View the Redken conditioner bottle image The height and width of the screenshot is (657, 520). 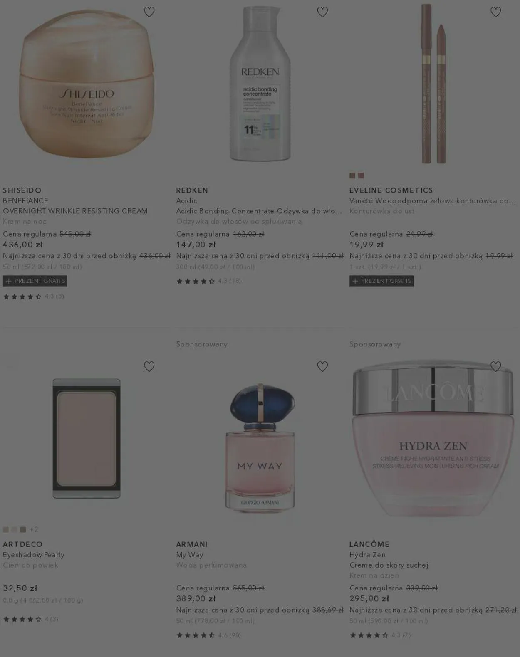(x=260, y=83)
